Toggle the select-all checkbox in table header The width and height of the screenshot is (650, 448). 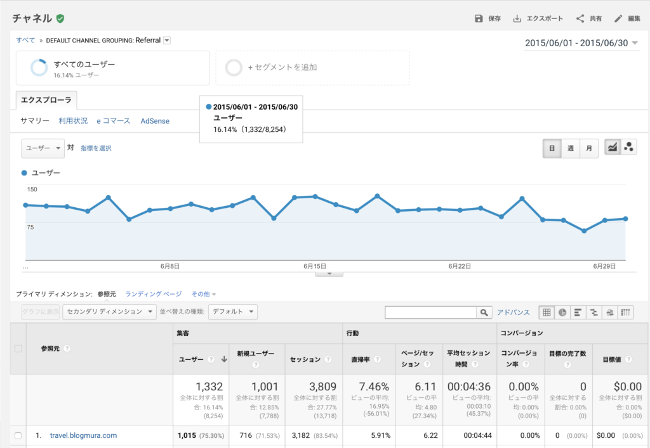(x=18, y=349)
